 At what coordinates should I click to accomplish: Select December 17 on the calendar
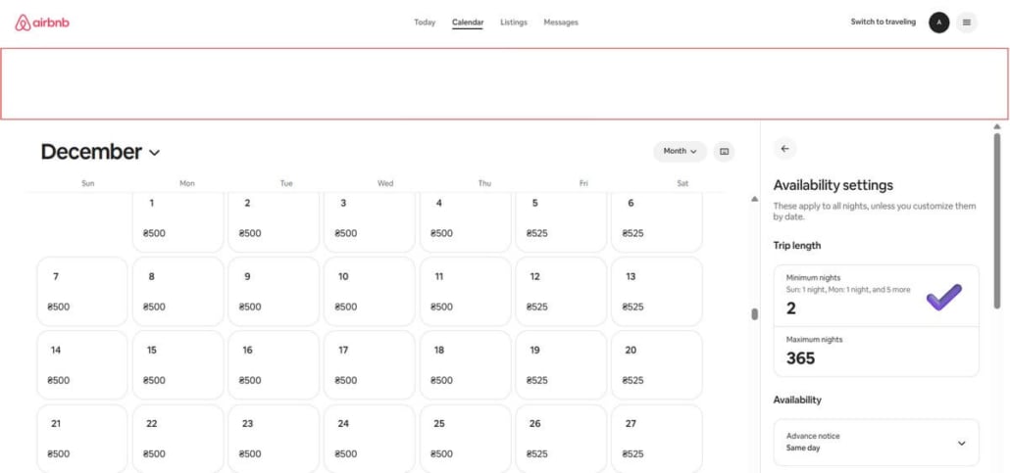(x=370, y=365)
